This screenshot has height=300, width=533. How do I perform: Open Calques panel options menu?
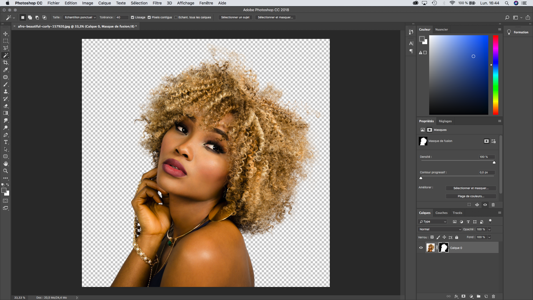pyautogui.click(x=500, y=213)
